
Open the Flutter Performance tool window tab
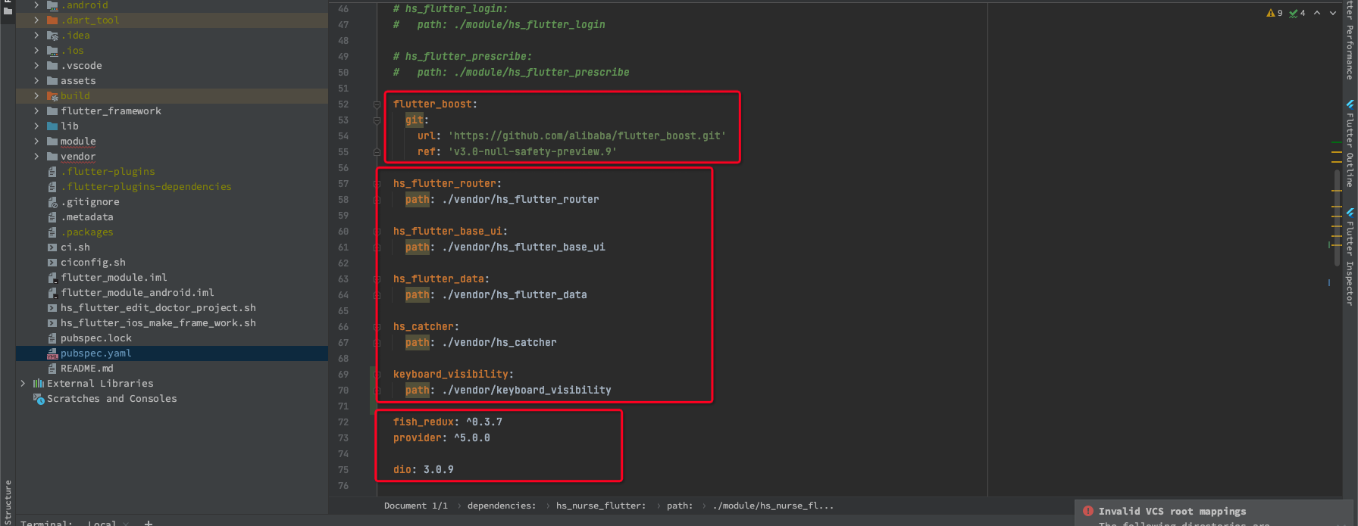(1350, 40)
